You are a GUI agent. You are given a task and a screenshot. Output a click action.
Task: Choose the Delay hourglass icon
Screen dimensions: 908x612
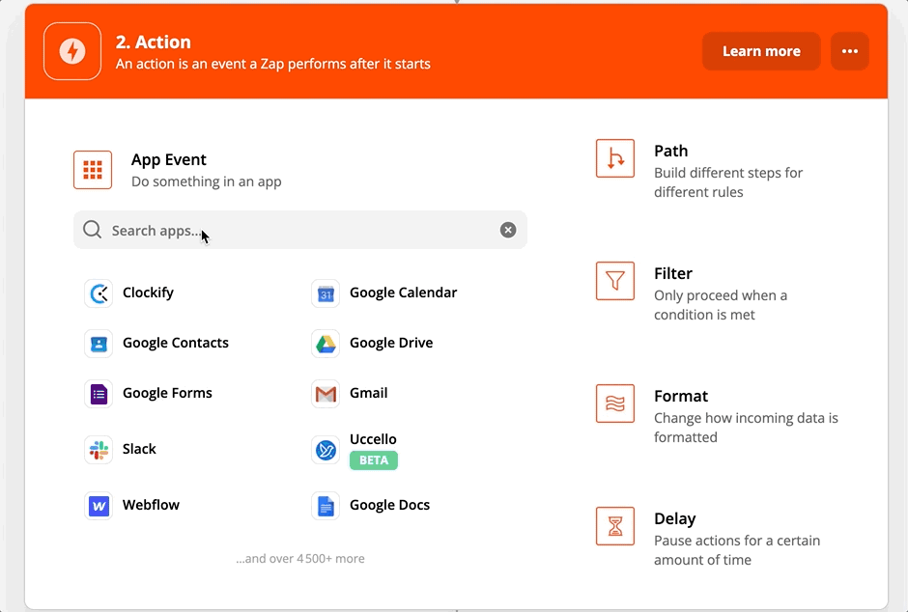(x=615, y=526)
